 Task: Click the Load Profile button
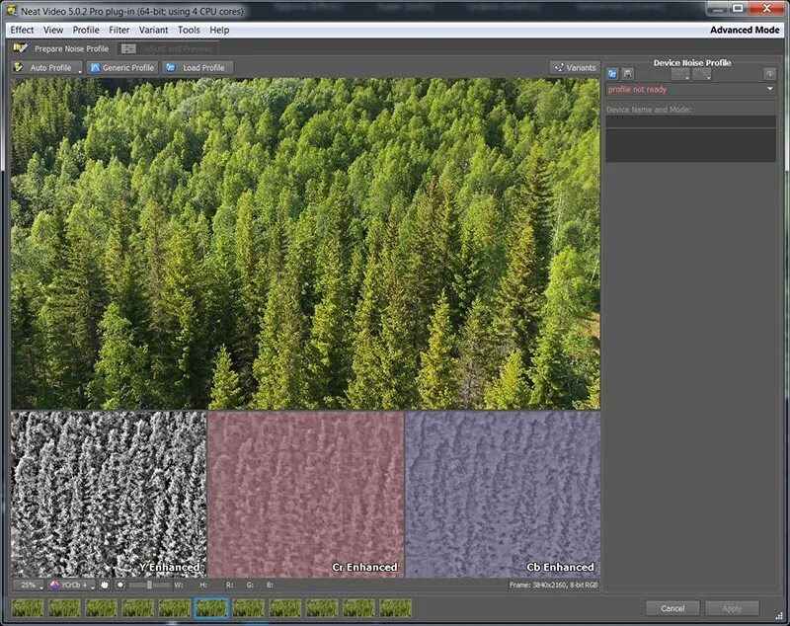pyautogui.click(x=197, y=67)
